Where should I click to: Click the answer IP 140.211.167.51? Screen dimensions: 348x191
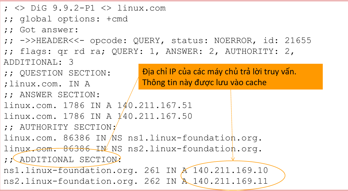click(155, 105)
